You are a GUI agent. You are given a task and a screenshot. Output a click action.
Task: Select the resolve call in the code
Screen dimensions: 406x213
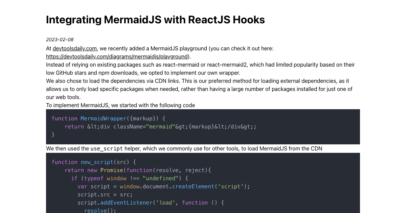(95, 210)
